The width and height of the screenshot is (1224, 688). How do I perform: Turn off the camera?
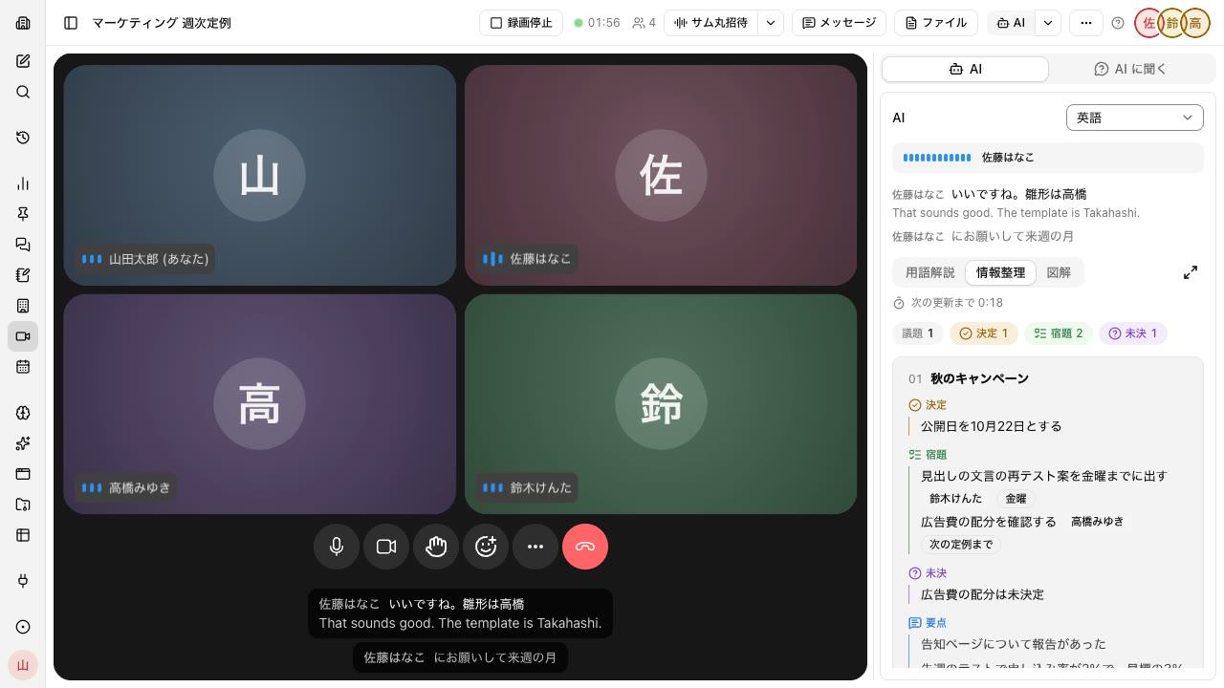click(x=386, y=547)
